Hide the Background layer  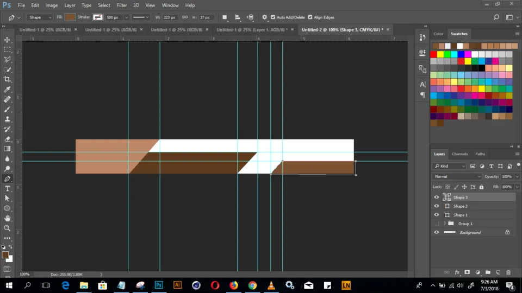click(x=437, y=232)
